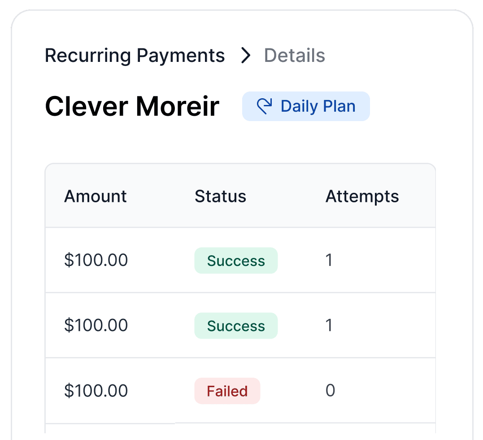Sort by the Amount column header
Image resolution: width=483 pixels, height=440 pixels.
click(x=96, y=196)
